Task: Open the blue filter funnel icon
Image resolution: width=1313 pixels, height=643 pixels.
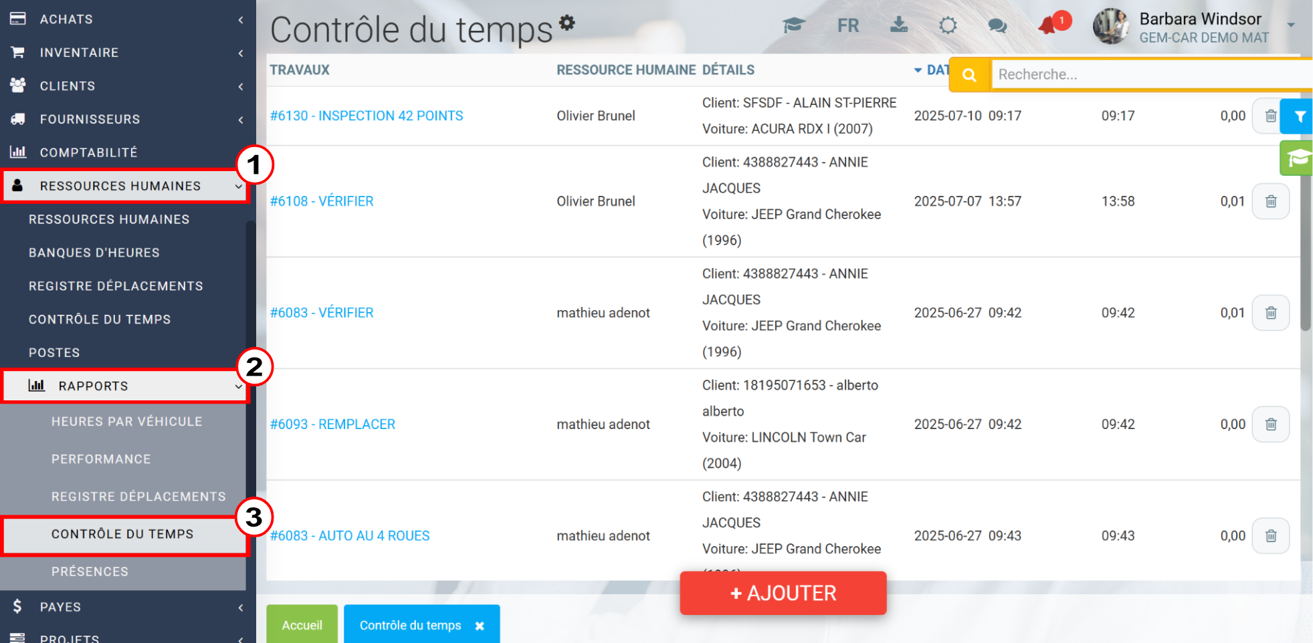Action: [x=1298, y=117]
